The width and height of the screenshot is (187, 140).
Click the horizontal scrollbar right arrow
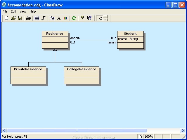(x=183, y=131)
